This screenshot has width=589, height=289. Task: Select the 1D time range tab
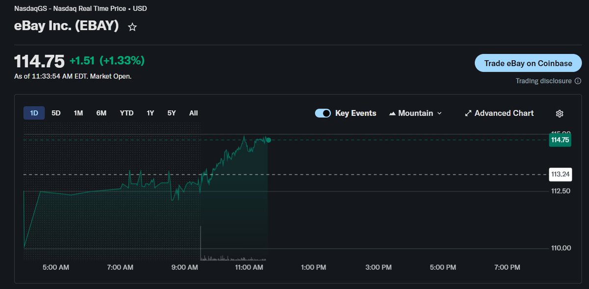pos(34,113)
